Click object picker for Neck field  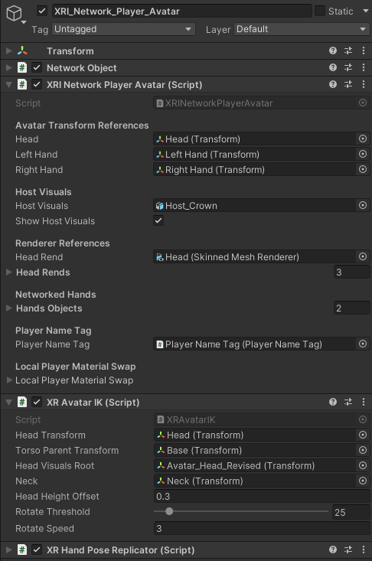click(x=363, y=481)
